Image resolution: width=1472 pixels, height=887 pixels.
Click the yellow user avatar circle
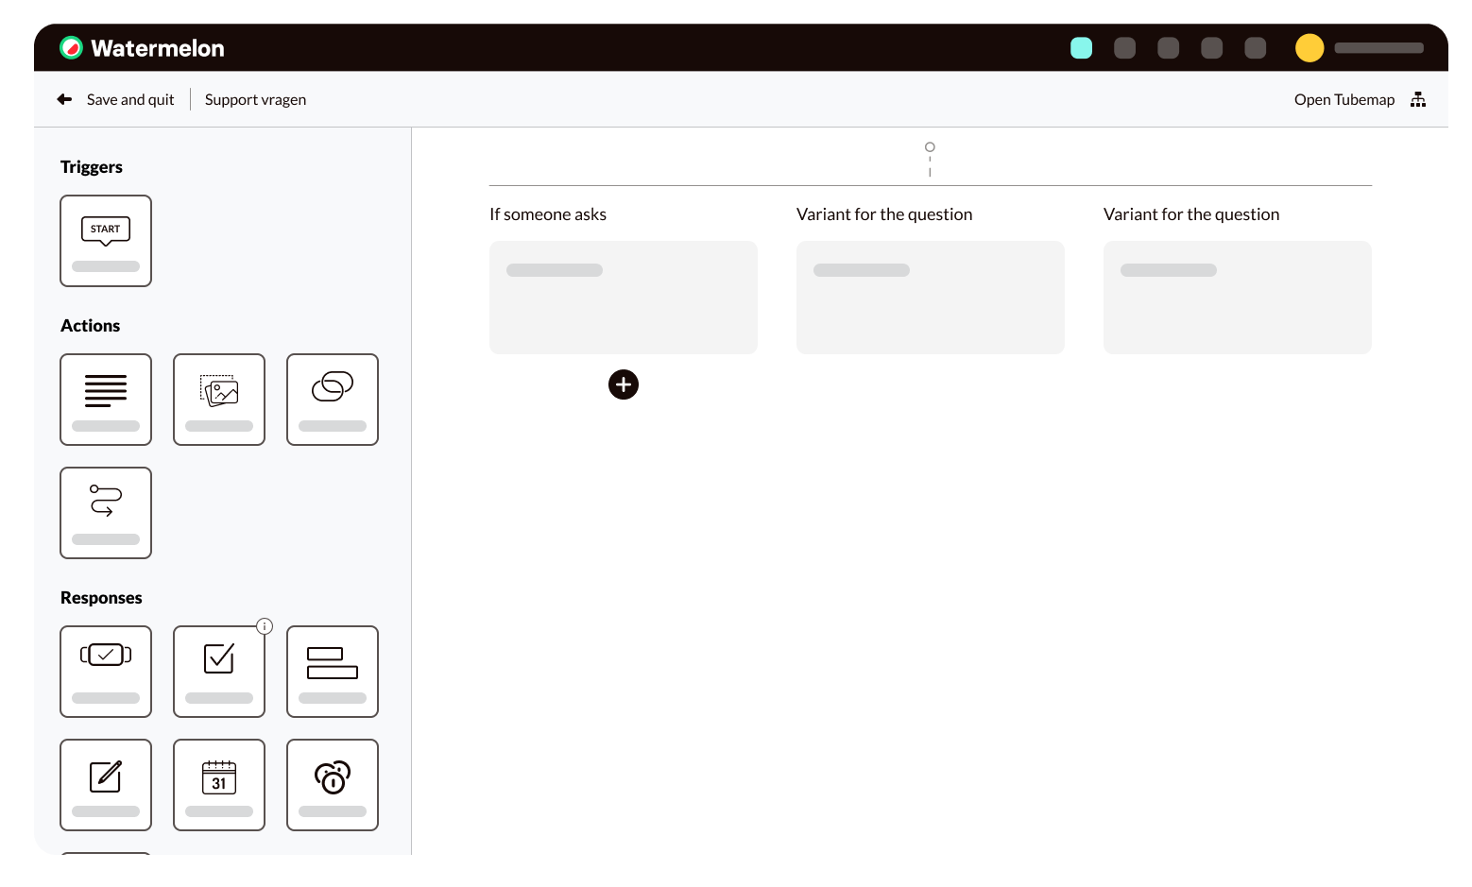pyautogui.click(x=1309, y=48)
